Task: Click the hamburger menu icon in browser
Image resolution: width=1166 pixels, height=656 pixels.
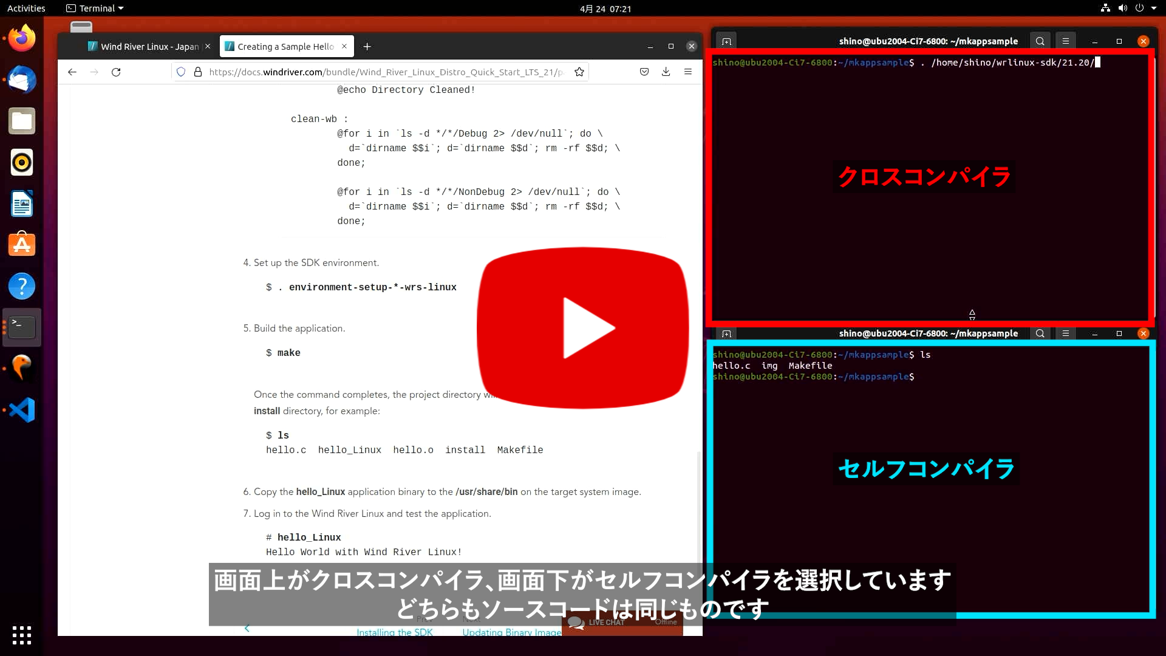Action: tap(688, 71)
